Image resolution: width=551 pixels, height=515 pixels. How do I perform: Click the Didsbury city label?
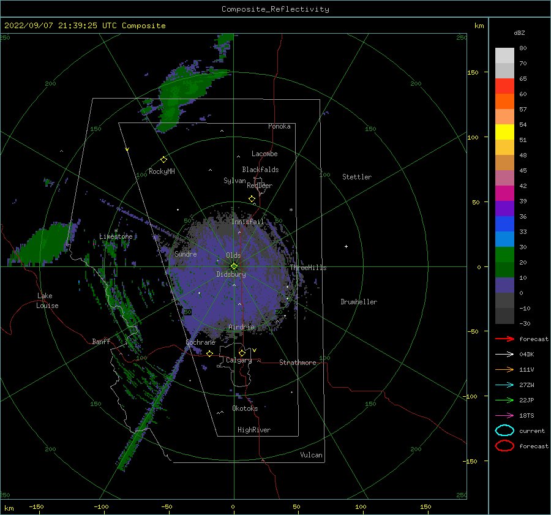[x=231, y=274]
